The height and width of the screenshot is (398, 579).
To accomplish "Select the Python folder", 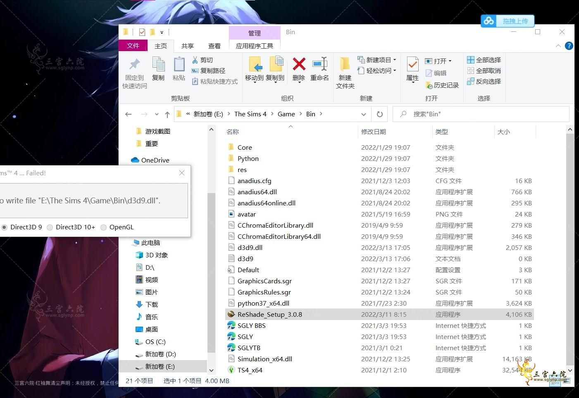I will tap(379, 158).
